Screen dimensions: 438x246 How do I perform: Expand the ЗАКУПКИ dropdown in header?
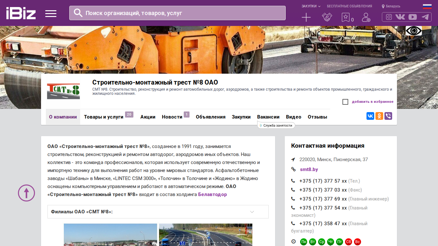311,6
